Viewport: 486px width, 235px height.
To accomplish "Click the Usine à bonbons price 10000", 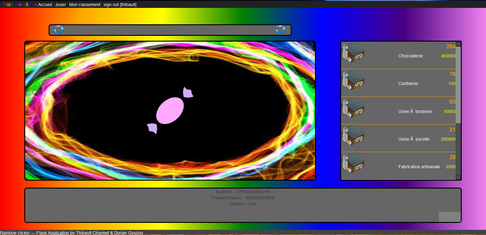I will (450, 111).
